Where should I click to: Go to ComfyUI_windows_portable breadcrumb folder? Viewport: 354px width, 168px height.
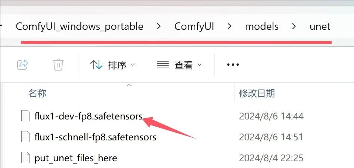click(80, 27)
